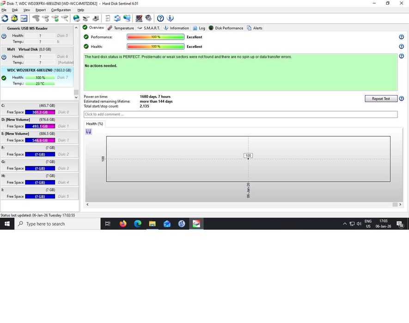Click help icon next to Health bar

tap(402, 47)
